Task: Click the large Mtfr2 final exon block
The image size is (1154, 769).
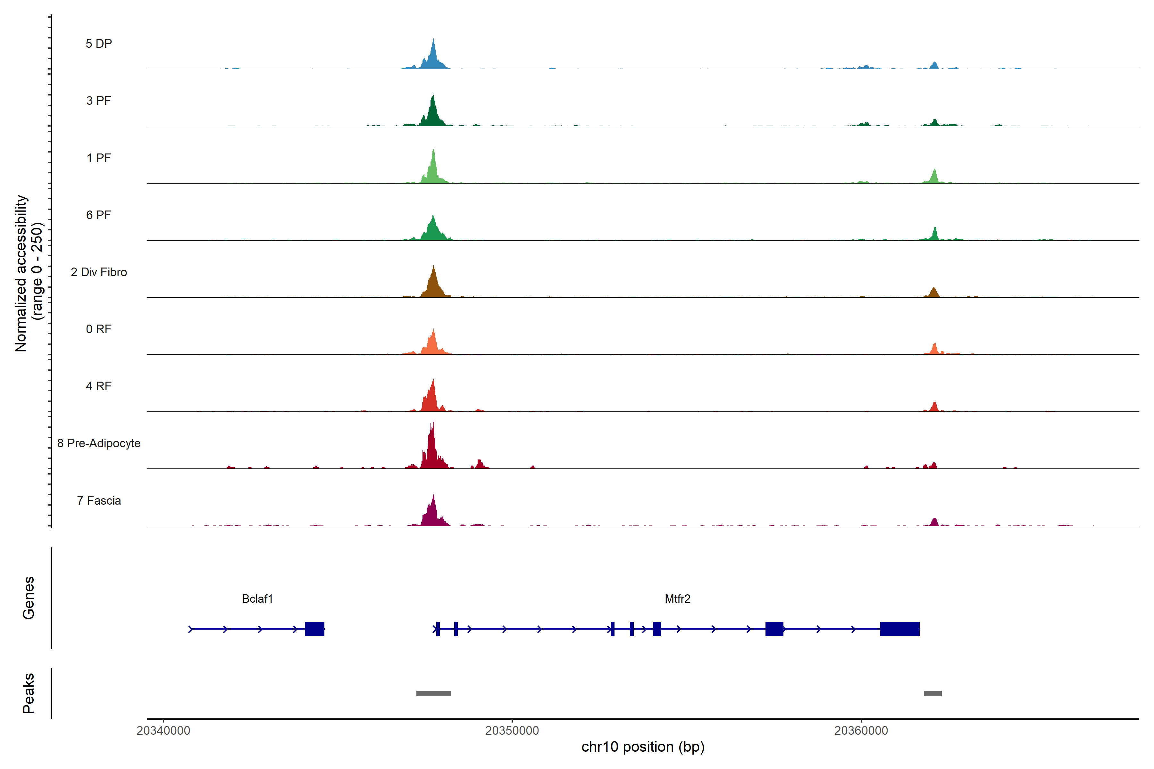Action: (x=899, y=629)
